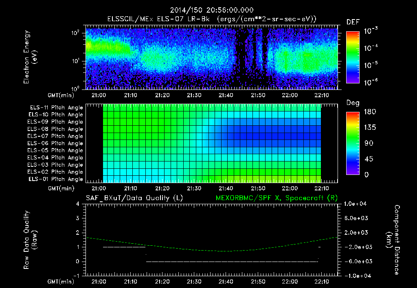Click the Deg pitch angle color bar

[x=353, y=143]
